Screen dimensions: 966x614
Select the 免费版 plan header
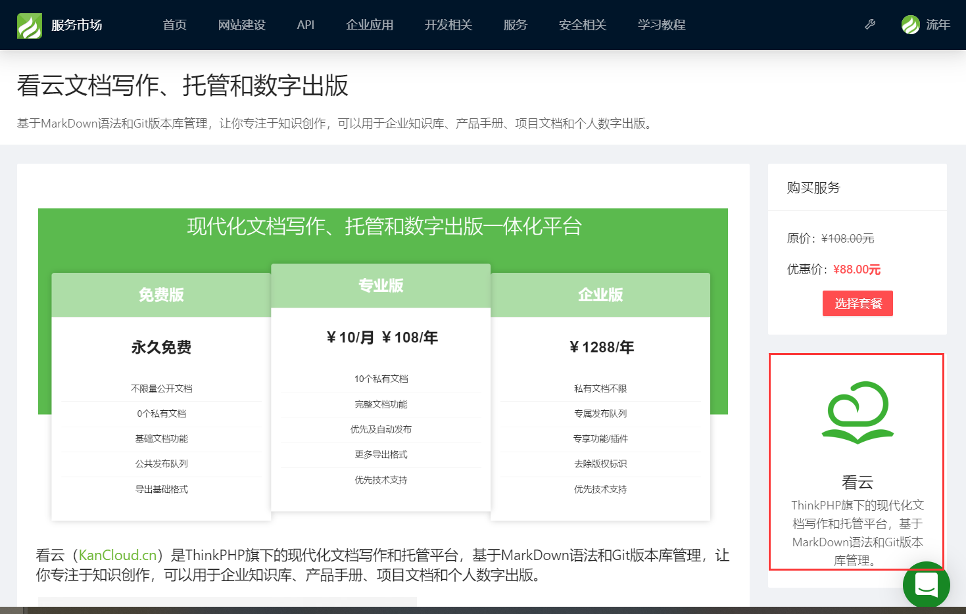pos(161,295)
